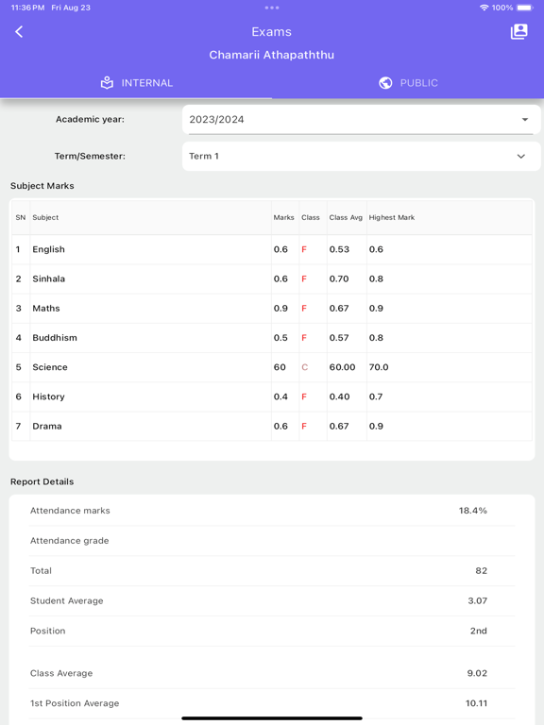Click the student name Chamarii Athapaththu
This screenshot has width=544, height=725.
point(272,55)
